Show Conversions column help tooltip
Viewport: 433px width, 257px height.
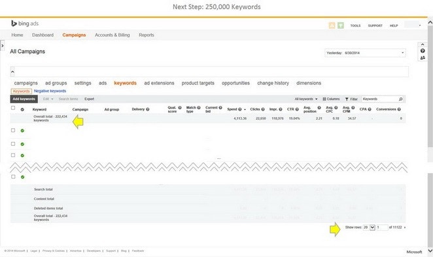pos(399,109)
